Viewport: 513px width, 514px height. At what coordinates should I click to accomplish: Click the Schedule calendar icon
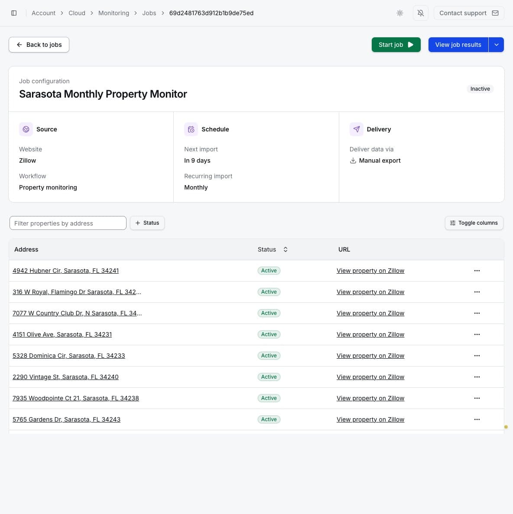coord(191,129)
